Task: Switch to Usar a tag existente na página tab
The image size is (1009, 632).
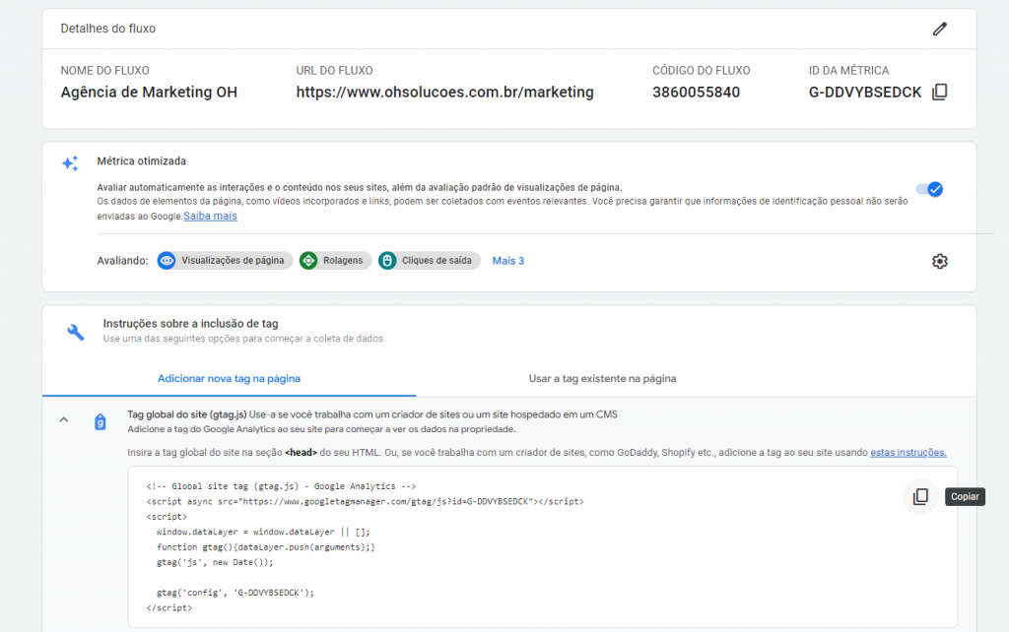Action: [602, 379]
